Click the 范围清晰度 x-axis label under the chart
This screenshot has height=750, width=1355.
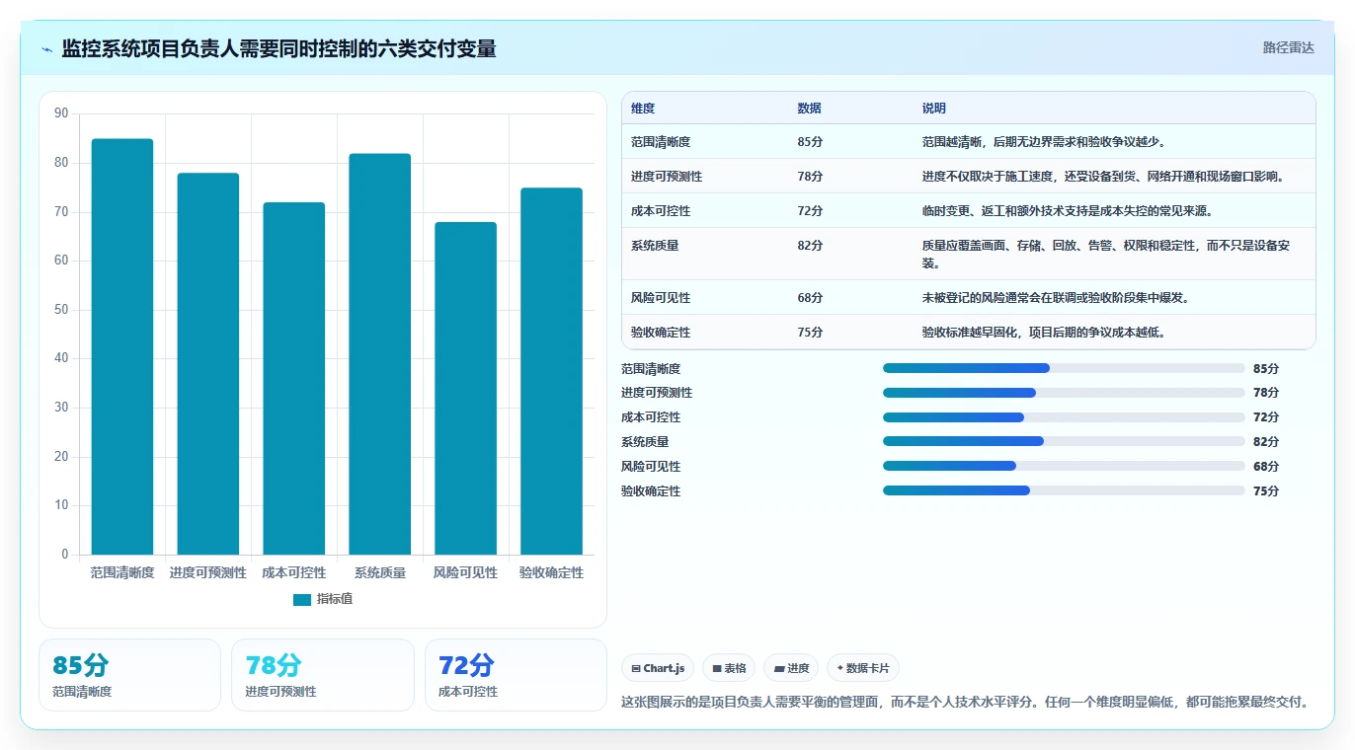click(122, 572)
